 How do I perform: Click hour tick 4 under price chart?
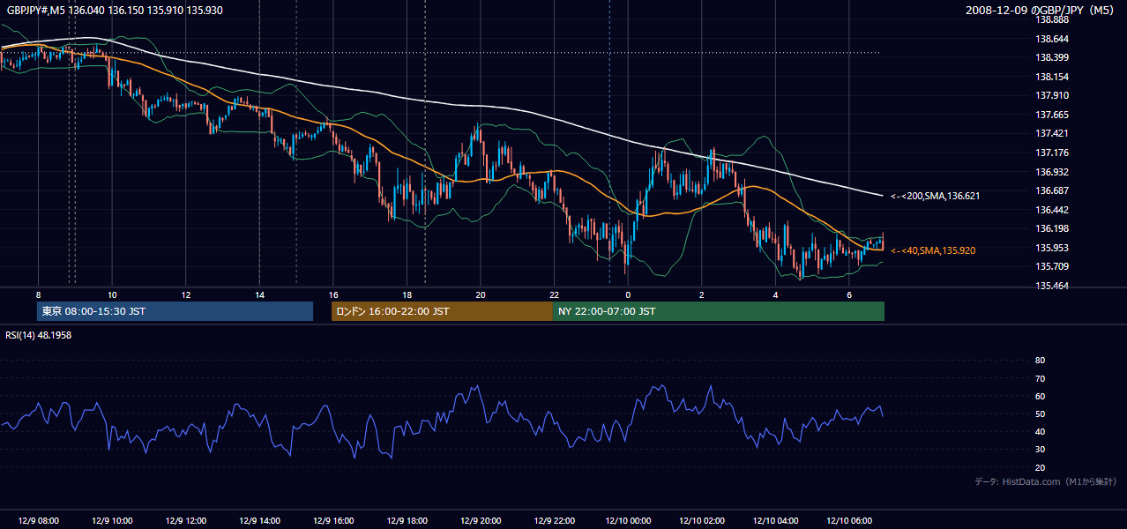click(x=775, y=294)
